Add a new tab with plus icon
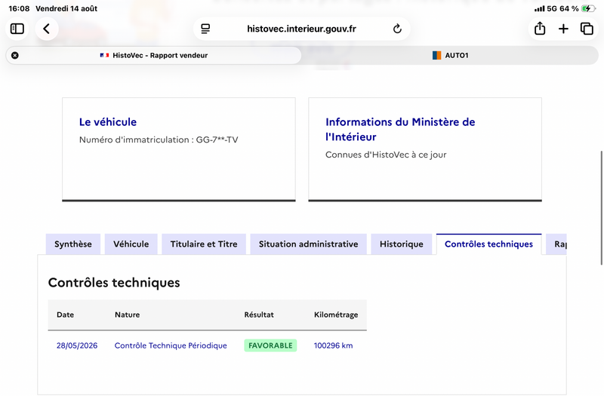604x396 pixels. pos(563,29)
